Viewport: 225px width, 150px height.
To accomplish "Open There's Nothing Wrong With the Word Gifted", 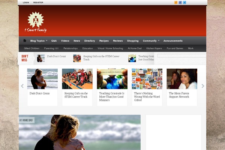I will click(147, 97).
